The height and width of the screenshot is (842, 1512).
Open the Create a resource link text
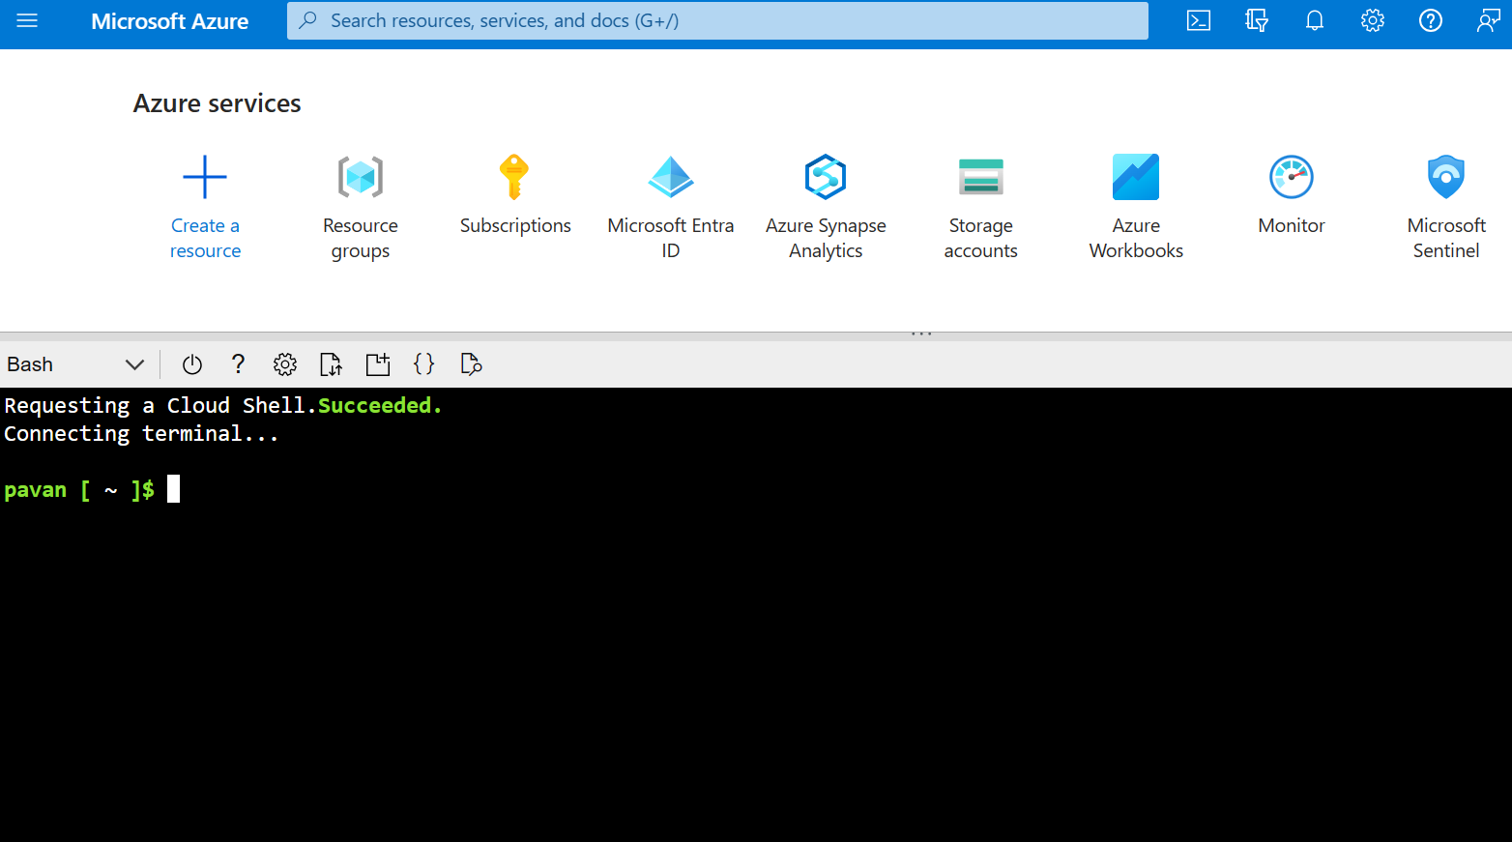(205, 238)
